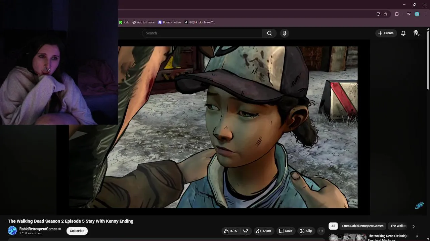Image resolution: width=430 pixels, height=241 pixels.
Task: Open the Add to Throne bookmark
Action: click(143, 22)
